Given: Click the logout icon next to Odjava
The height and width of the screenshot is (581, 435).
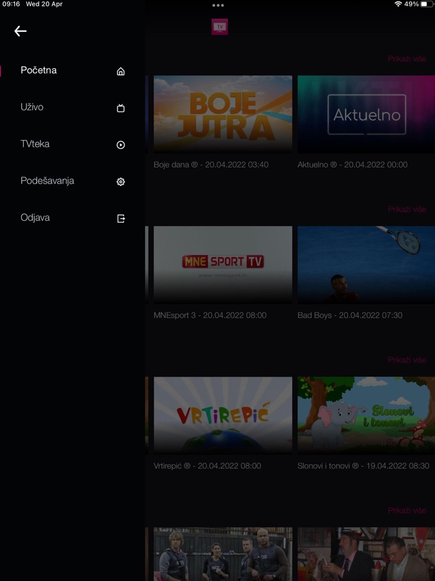Looking at the screenshot, I should [121, 218].
